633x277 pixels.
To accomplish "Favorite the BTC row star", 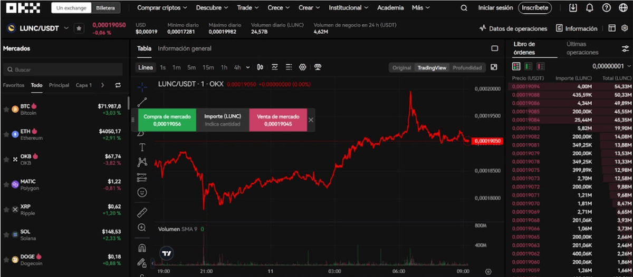I will tap(6, 109).
